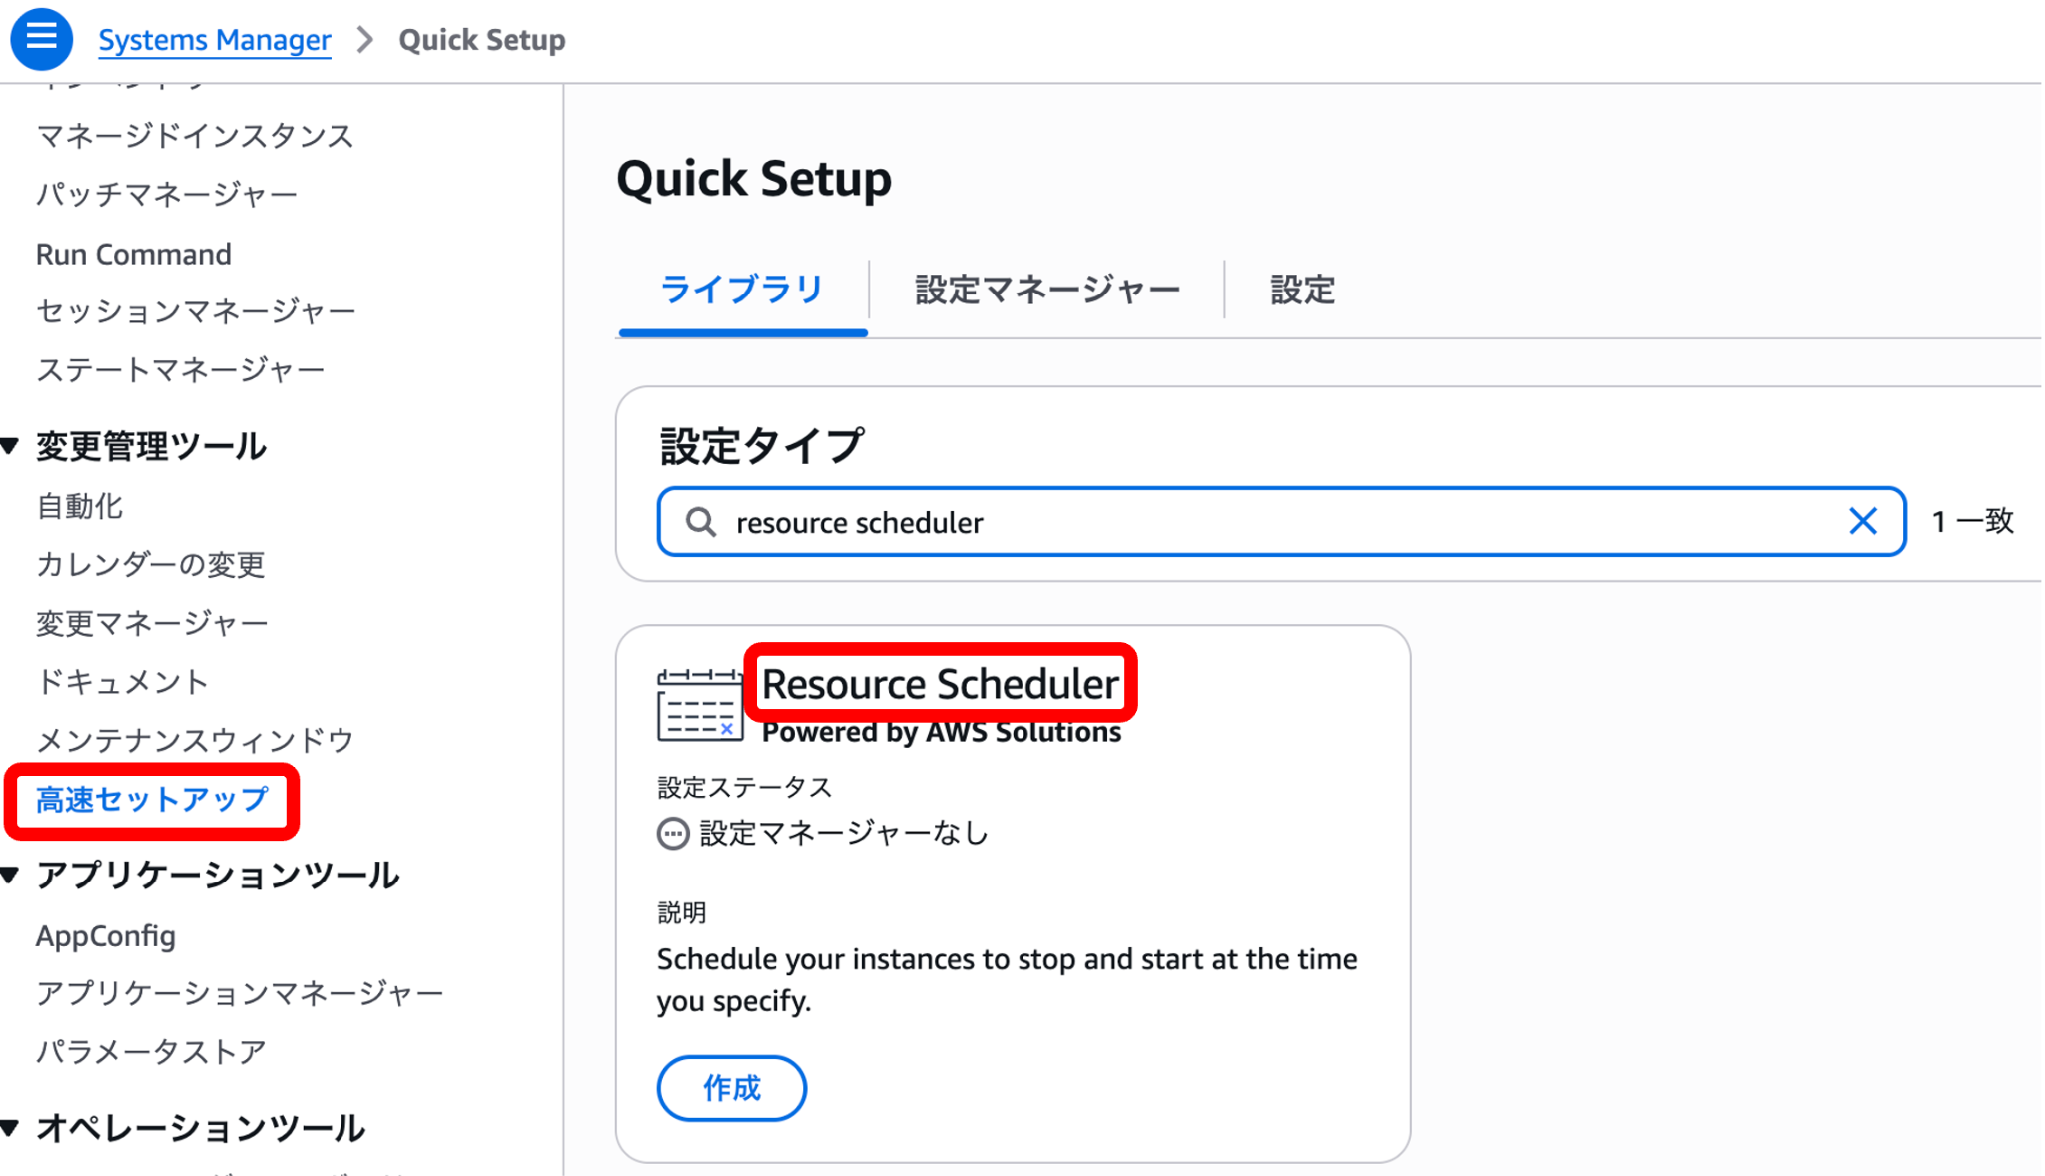Switch to the ライブラリ tab
2045x1176 pixels.
tap(742, 290)
